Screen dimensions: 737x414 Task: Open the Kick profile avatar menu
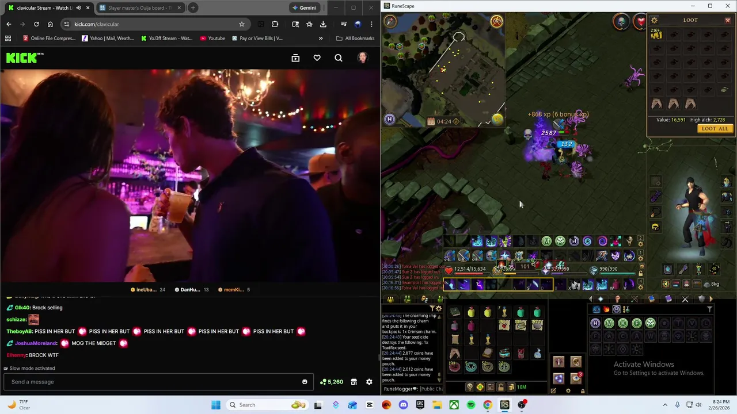pos(362,58)
